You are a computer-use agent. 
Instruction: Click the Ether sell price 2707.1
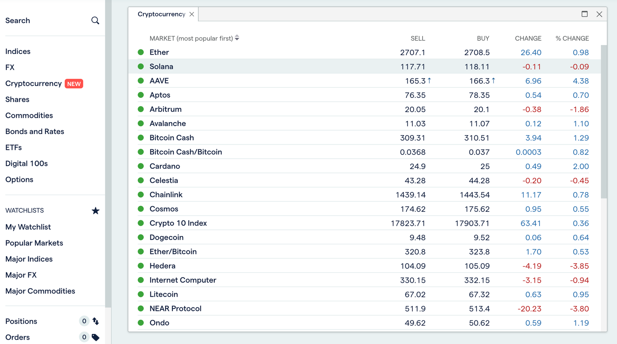tap(413, 52)
